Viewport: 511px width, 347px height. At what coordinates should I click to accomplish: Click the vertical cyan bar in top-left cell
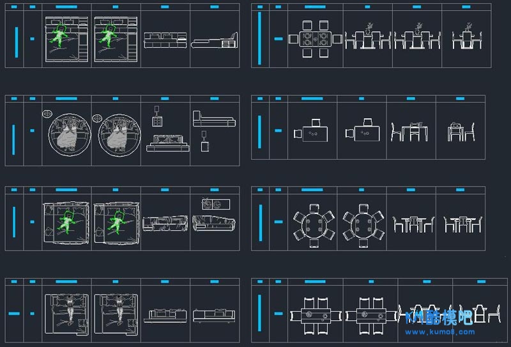(x=16, y=39)
